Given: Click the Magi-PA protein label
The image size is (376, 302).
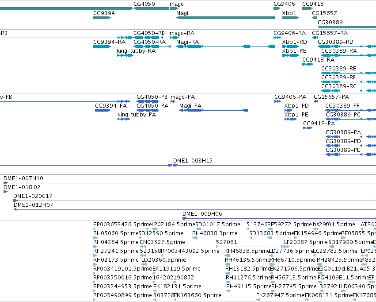Looking at the screenshot, I should click(190, 106).
